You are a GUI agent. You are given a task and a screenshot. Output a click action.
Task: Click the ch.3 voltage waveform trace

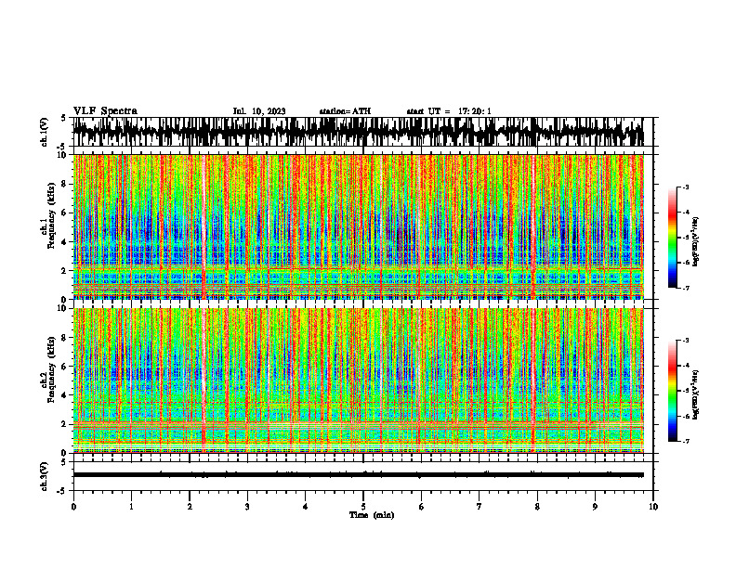click(x=359, y=475)
